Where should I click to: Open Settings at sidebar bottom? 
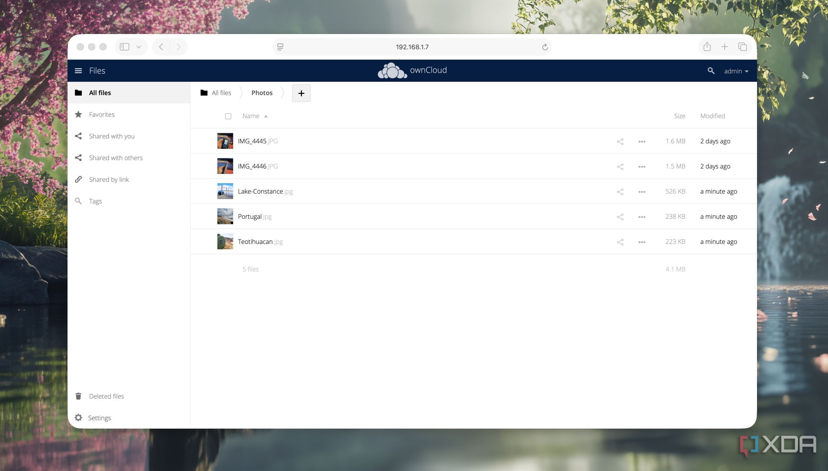click(129, 418)
